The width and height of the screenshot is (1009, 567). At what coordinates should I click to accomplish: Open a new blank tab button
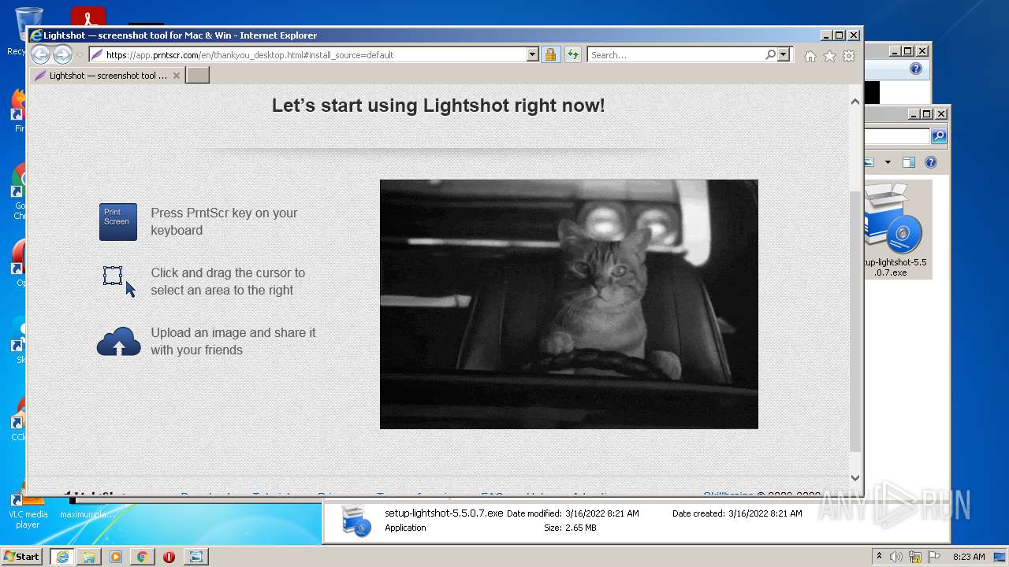[x=197, y=76]
